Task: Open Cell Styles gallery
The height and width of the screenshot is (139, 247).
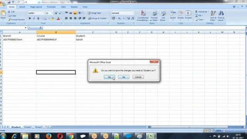Action: pyautogui.click(x=163, y=15)
